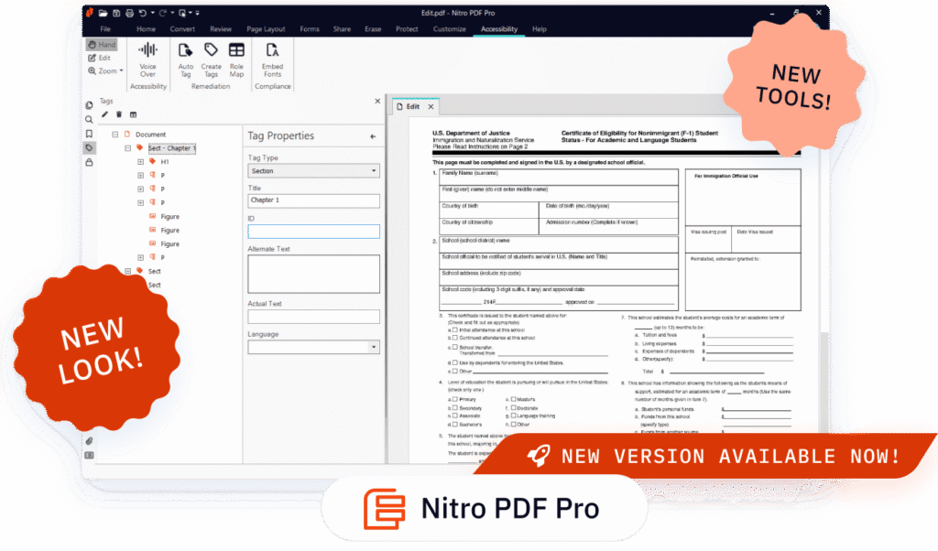The height and width of the screenshot is (551, 938).
Task: Open the File menu
Action: coord(105,29)
